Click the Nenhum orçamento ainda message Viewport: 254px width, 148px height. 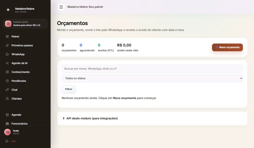point(109,98)
